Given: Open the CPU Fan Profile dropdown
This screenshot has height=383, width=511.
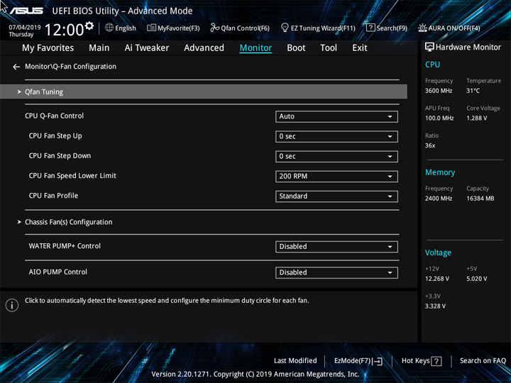Looking at the screenshot, I should (336, 196).
